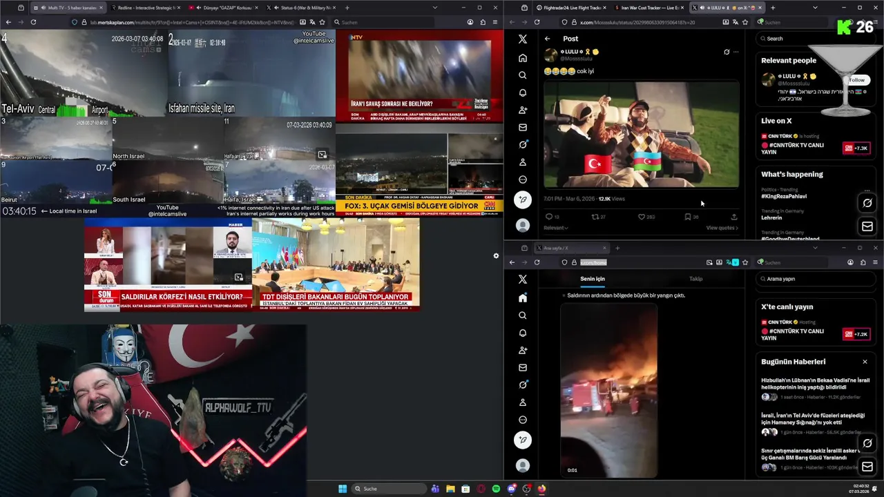Reload the Multi TV browser page
This screenshot has height=497, width=884.
(35, 22)
